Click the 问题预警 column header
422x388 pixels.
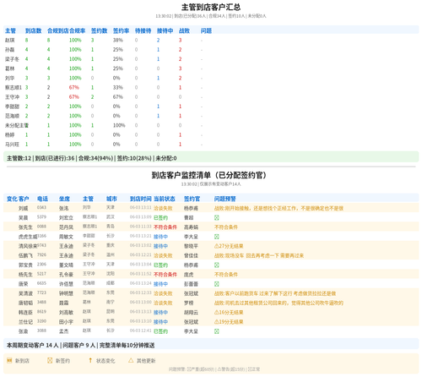225,199
